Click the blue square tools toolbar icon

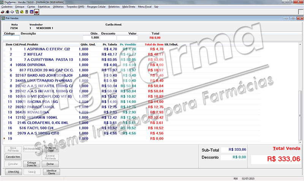coord(32,12)
